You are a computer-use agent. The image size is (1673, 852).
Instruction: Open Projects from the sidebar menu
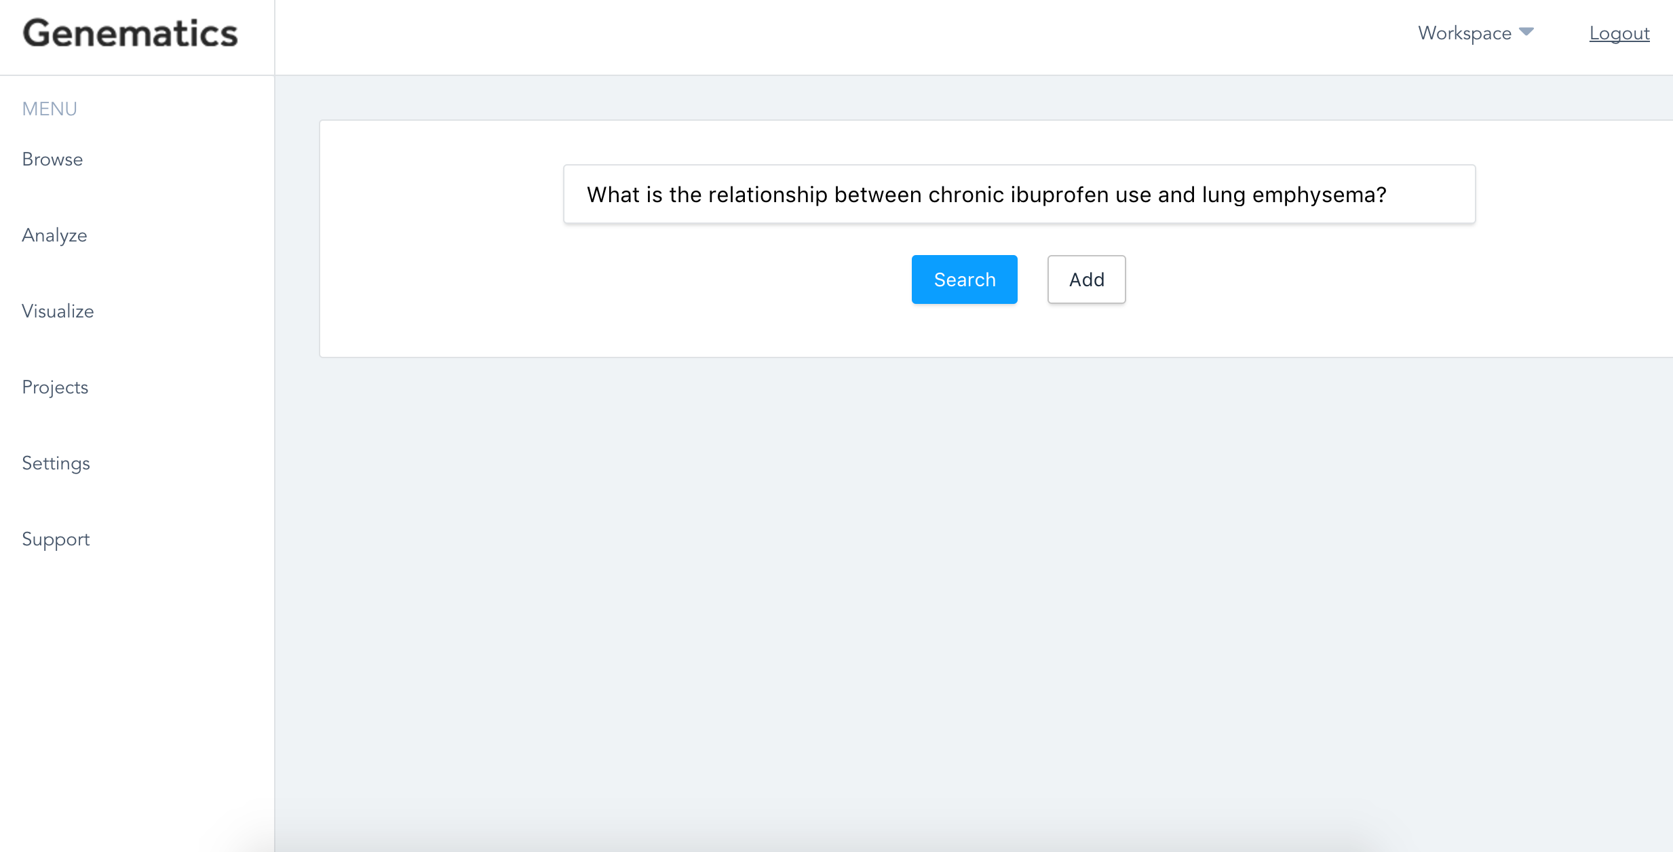click(55, 387)
